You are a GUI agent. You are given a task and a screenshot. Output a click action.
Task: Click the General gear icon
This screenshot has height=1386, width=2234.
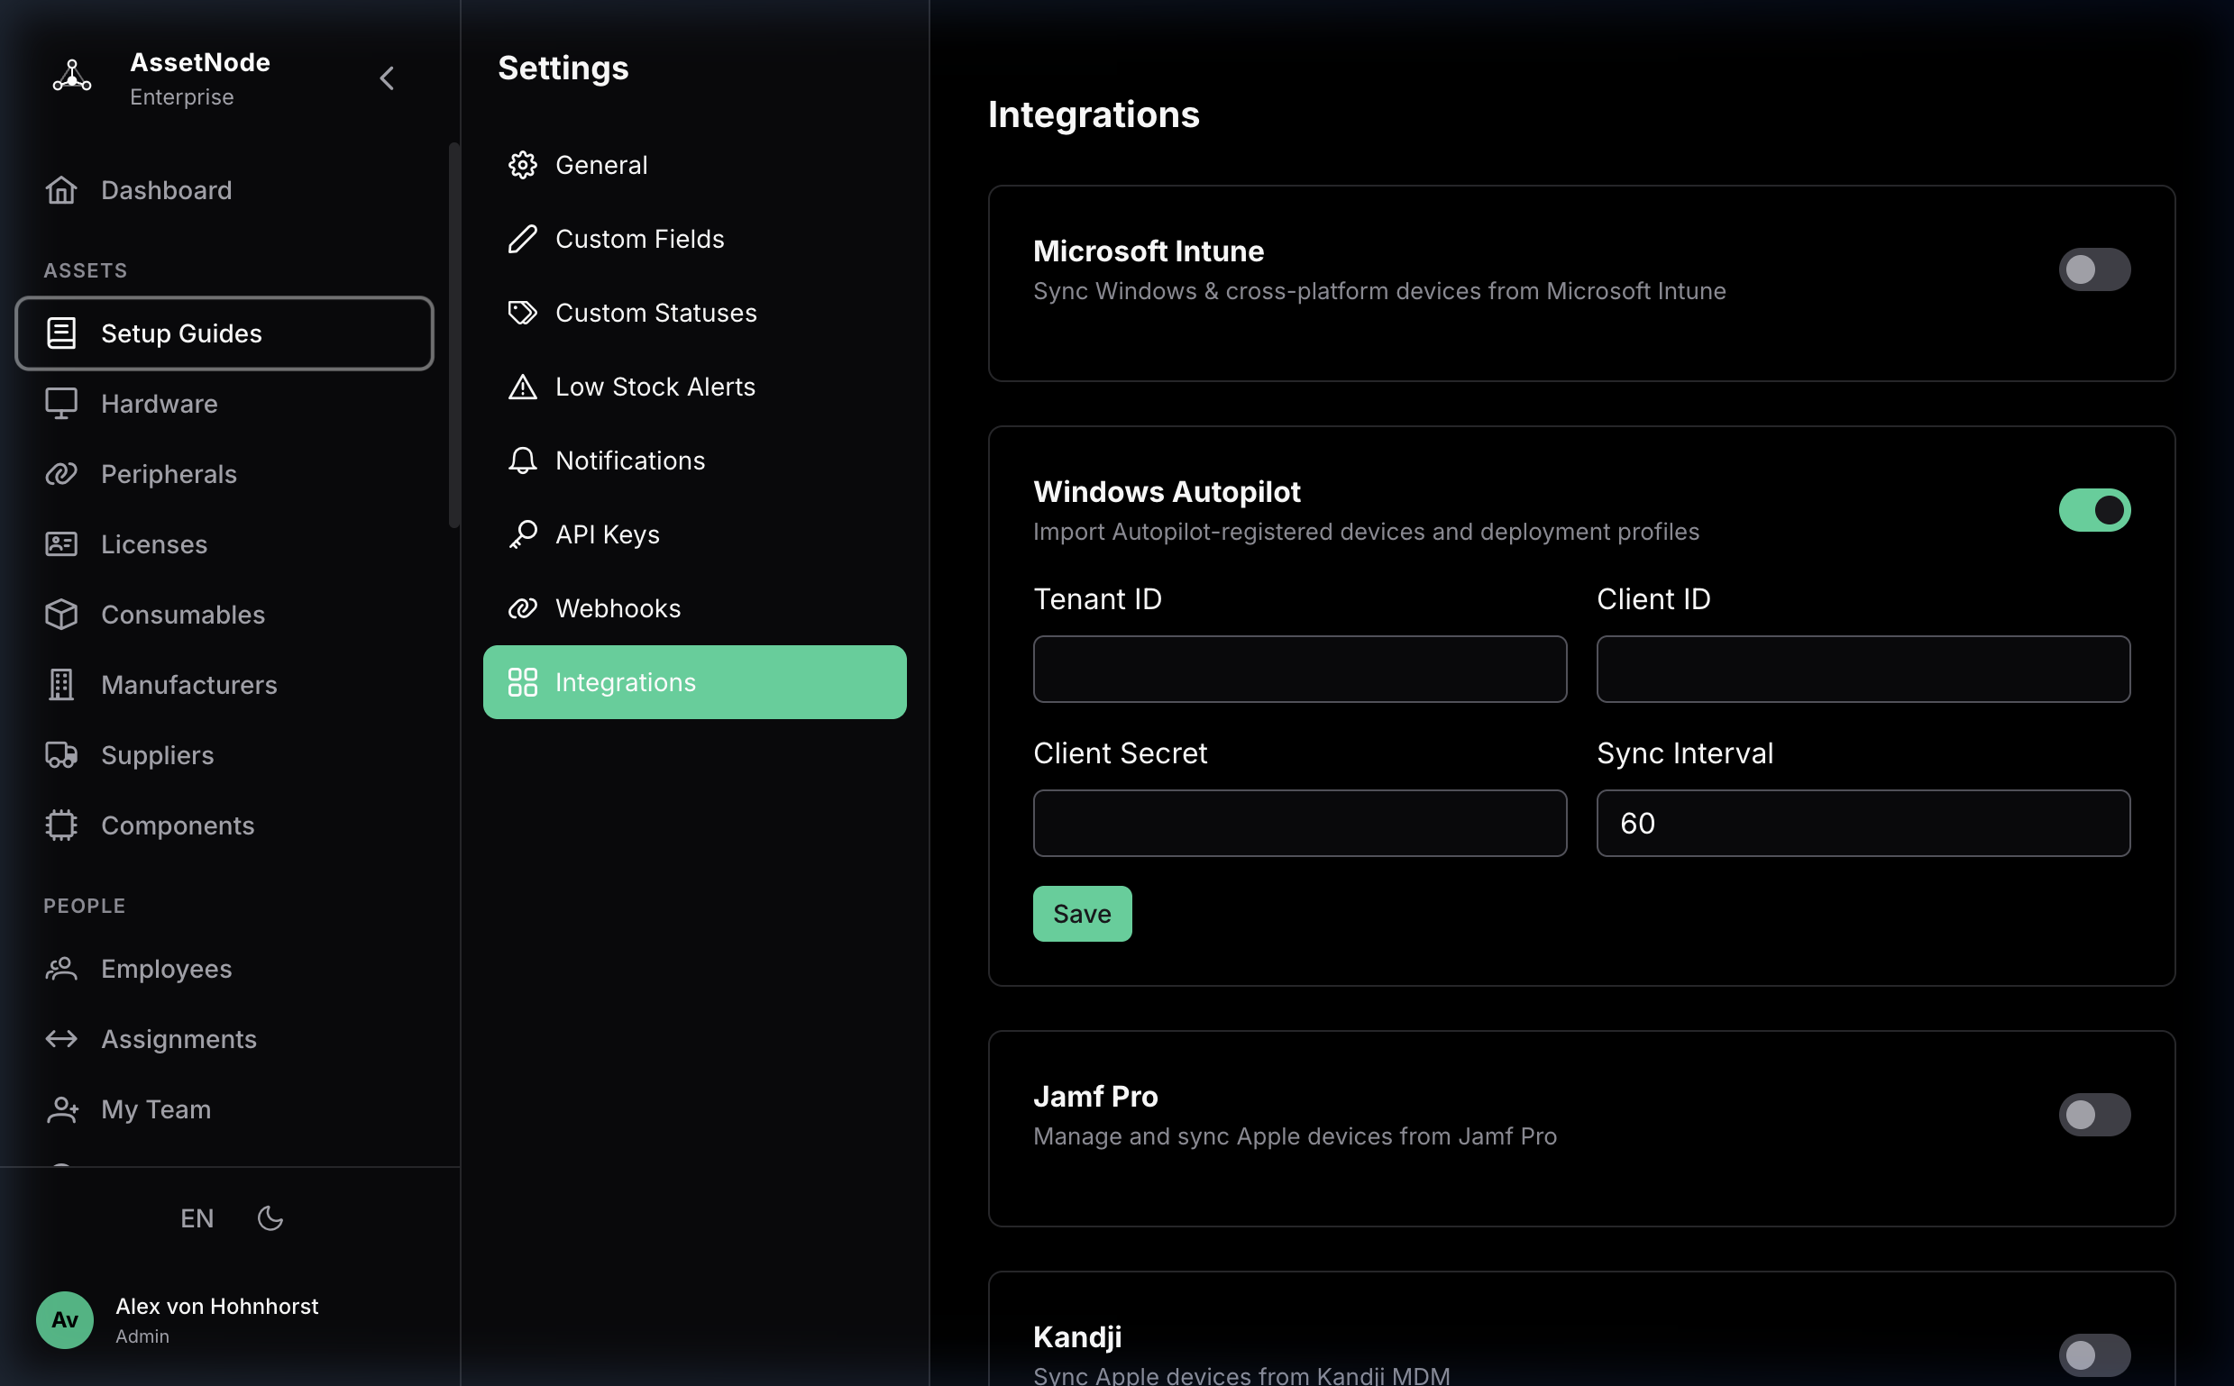523,165
